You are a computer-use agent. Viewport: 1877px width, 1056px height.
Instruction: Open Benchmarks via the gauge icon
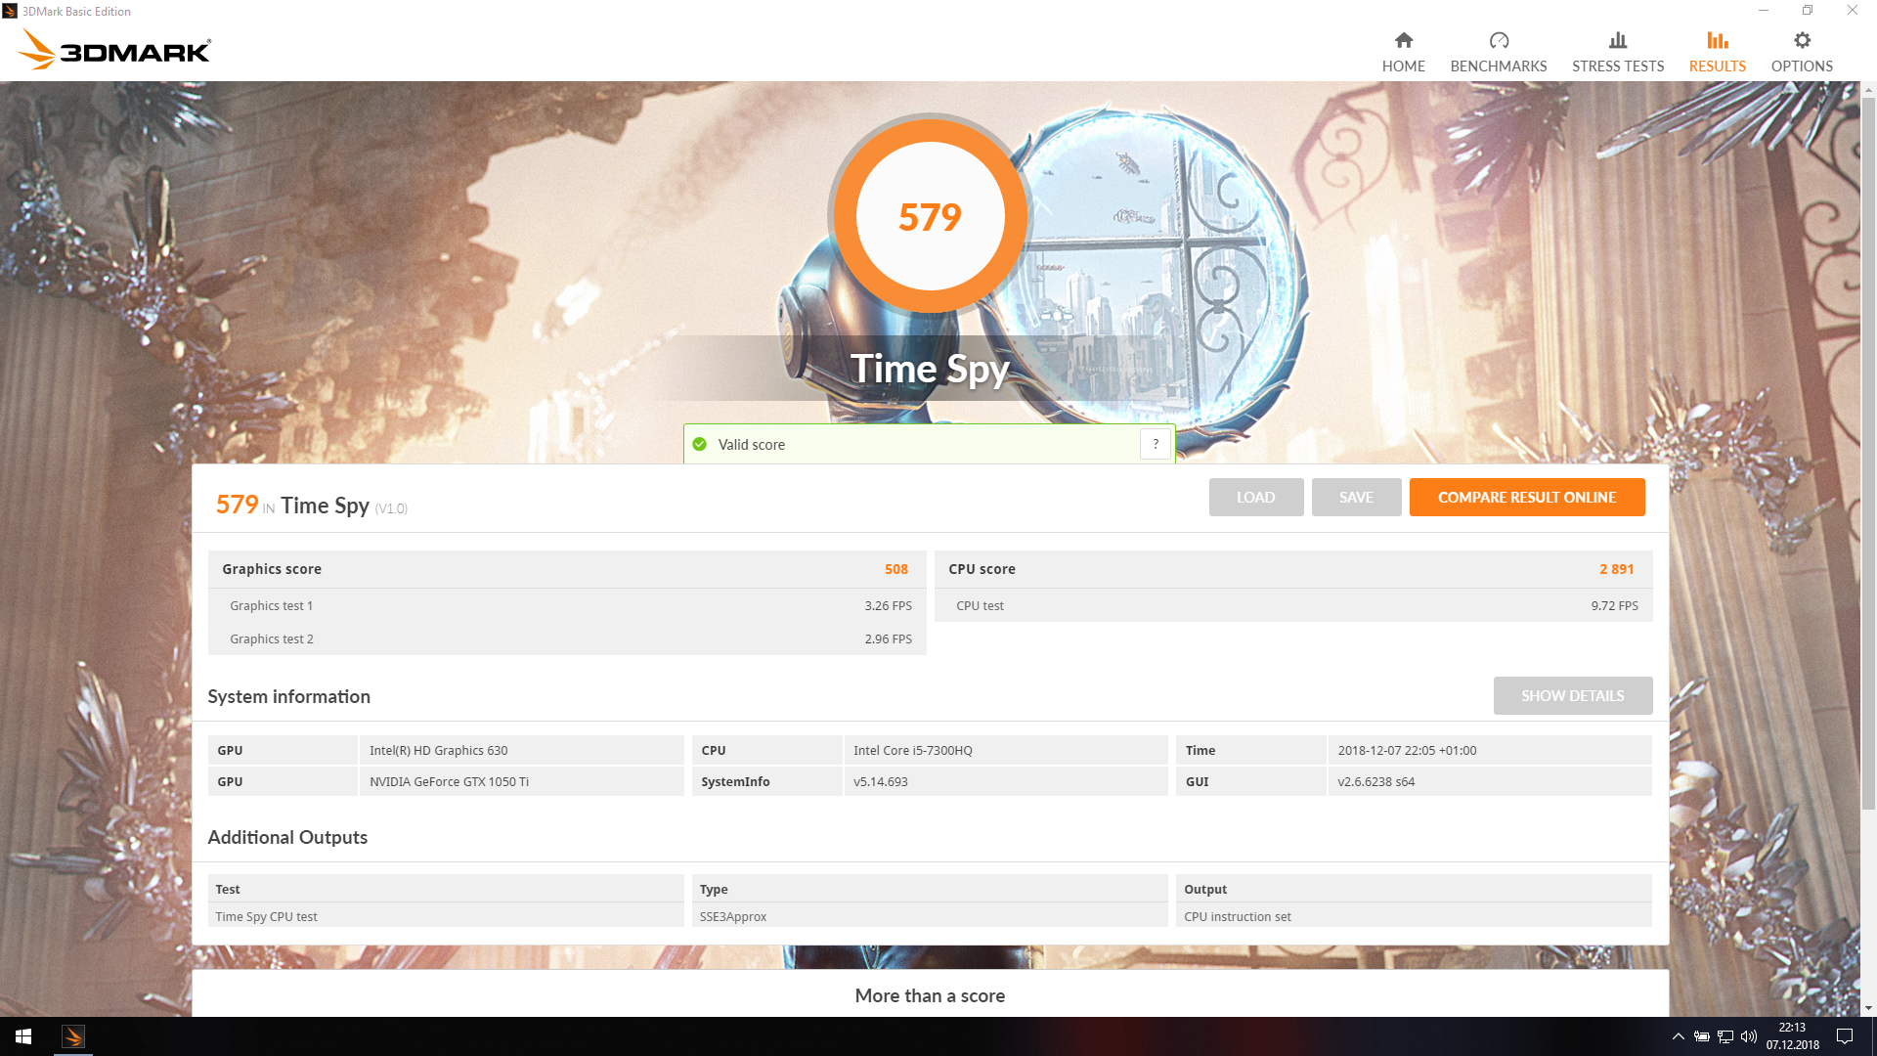pos(1498,40)
